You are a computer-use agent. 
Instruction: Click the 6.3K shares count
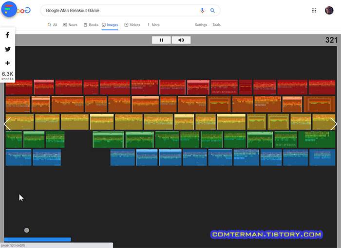tap(8, 74)
